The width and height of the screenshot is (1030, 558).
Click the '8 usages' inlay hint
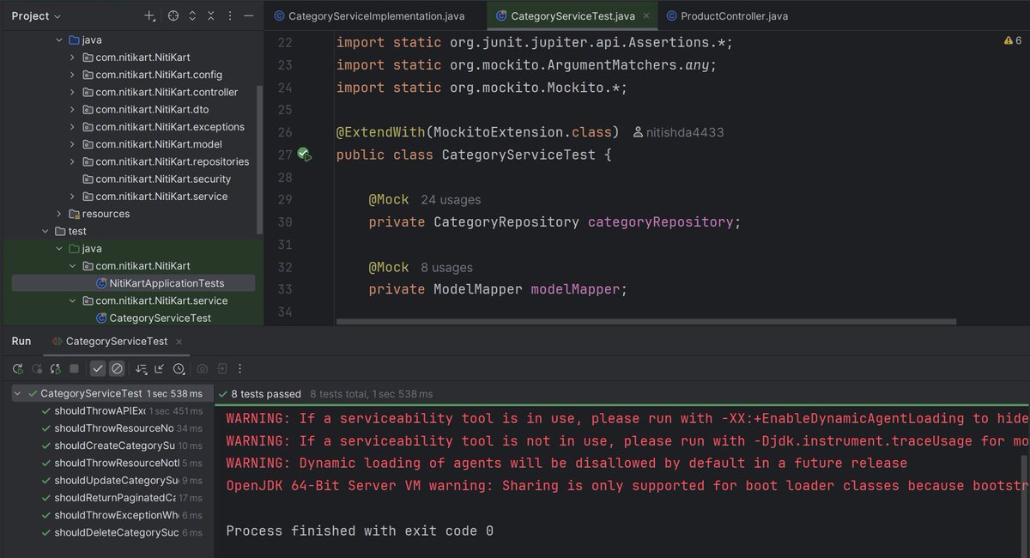tap(446, 267)
